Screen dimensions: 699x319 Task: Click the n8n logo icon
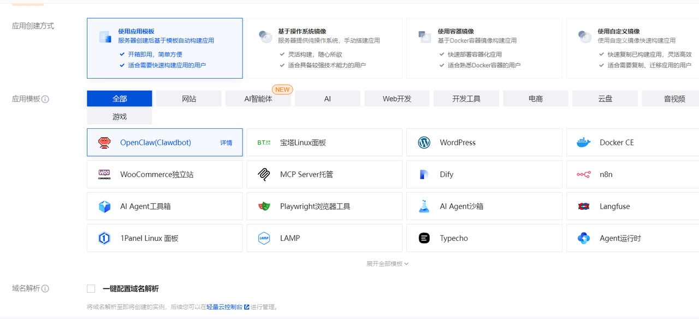[584, 174]
